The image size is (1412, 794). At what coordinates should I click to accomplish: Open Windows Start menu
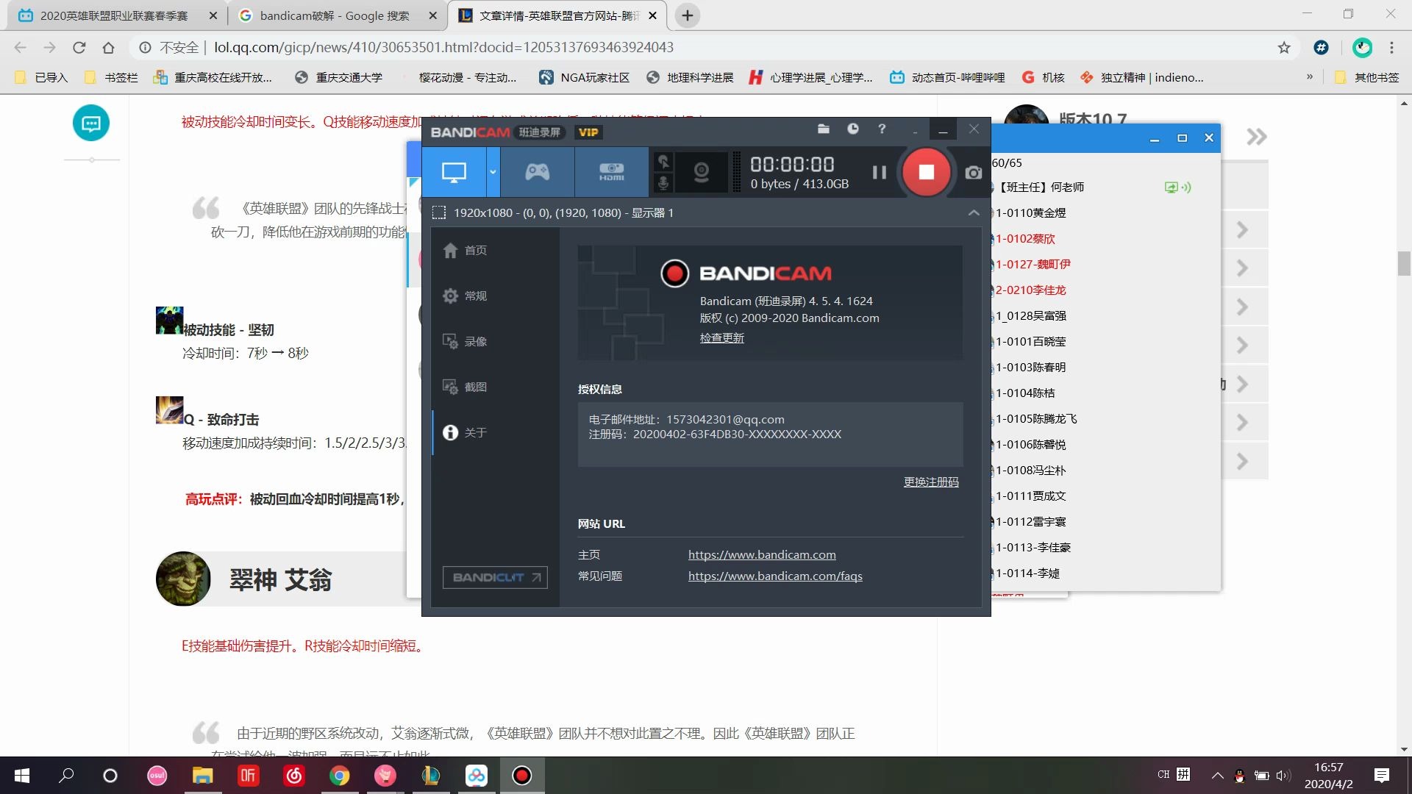[22, 776]
